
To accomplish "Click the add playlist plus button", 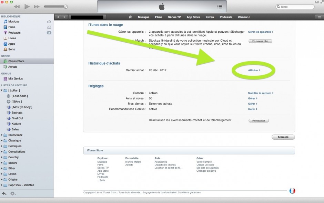I will pyautogui.click(x=4, y=193).
